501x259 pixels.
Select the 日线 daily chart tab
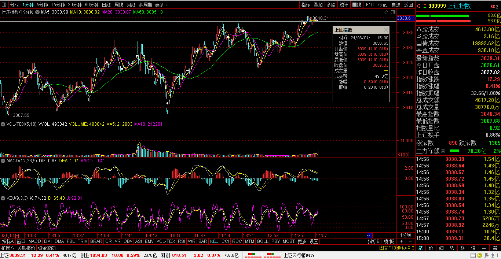click(106, 5)
